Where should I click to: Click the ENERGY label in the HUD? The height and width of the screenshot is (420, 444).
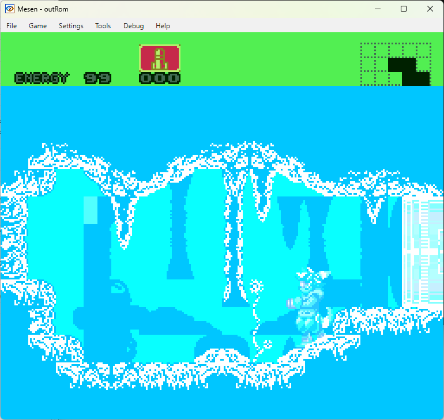click(x=41, y=78)
